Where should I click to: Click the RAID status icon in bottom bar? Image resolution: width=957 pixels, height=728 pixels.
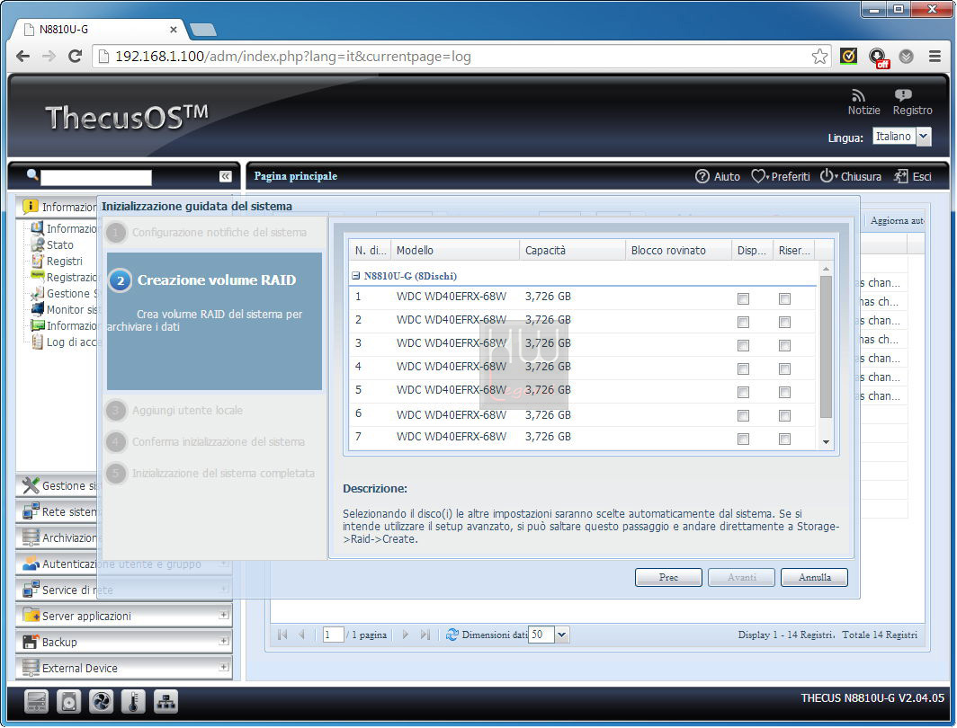pyautogui.click(x=37, y=702)
